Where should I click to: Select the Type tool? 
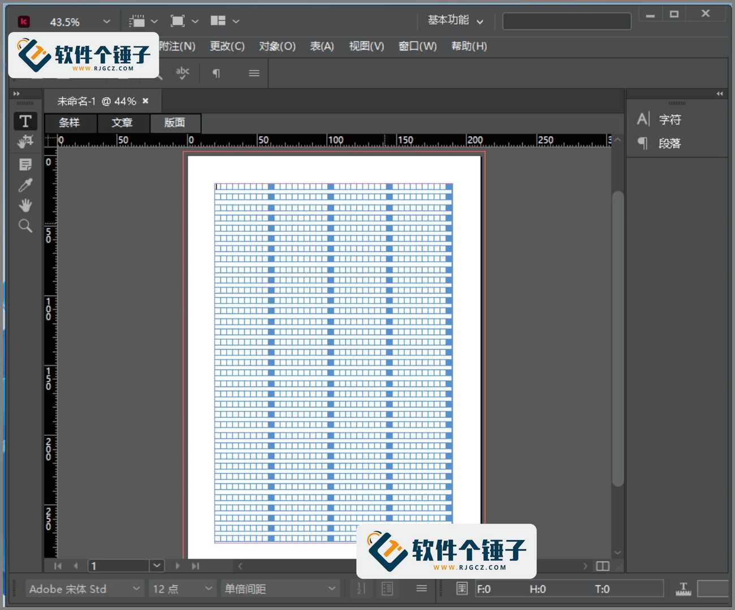[25, 122]
